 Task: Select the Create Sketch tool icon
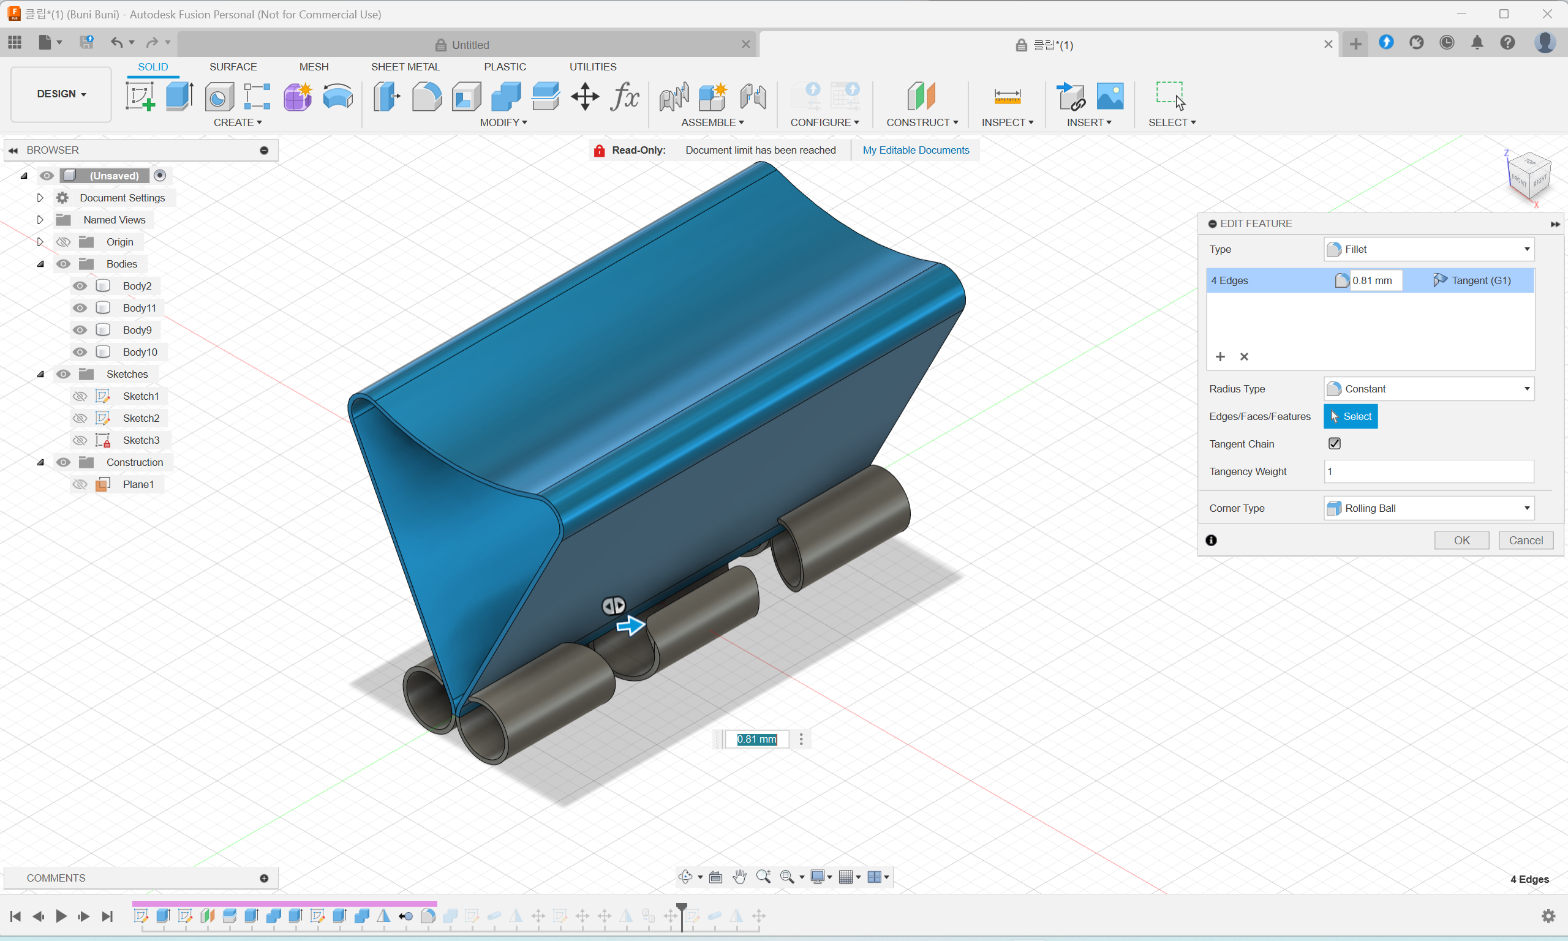coord(140,96)
